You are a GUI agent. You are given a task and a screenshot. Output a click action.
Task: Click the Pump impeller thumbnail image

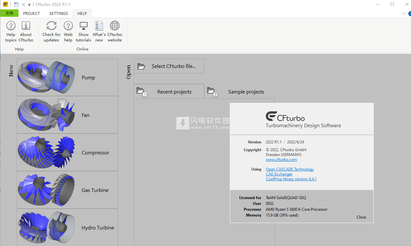46,77
